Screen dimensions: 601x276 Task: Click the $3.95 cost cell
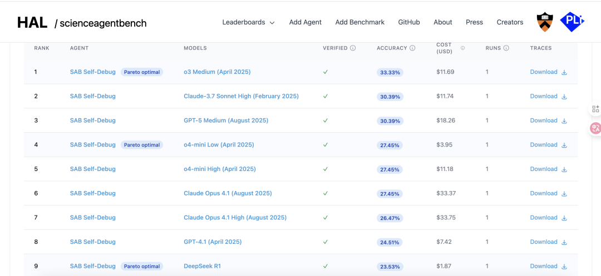tap(444, 144)
